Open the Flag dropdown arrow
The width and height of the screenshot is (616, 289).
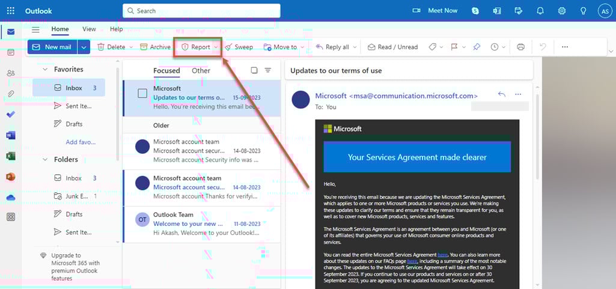464,47
